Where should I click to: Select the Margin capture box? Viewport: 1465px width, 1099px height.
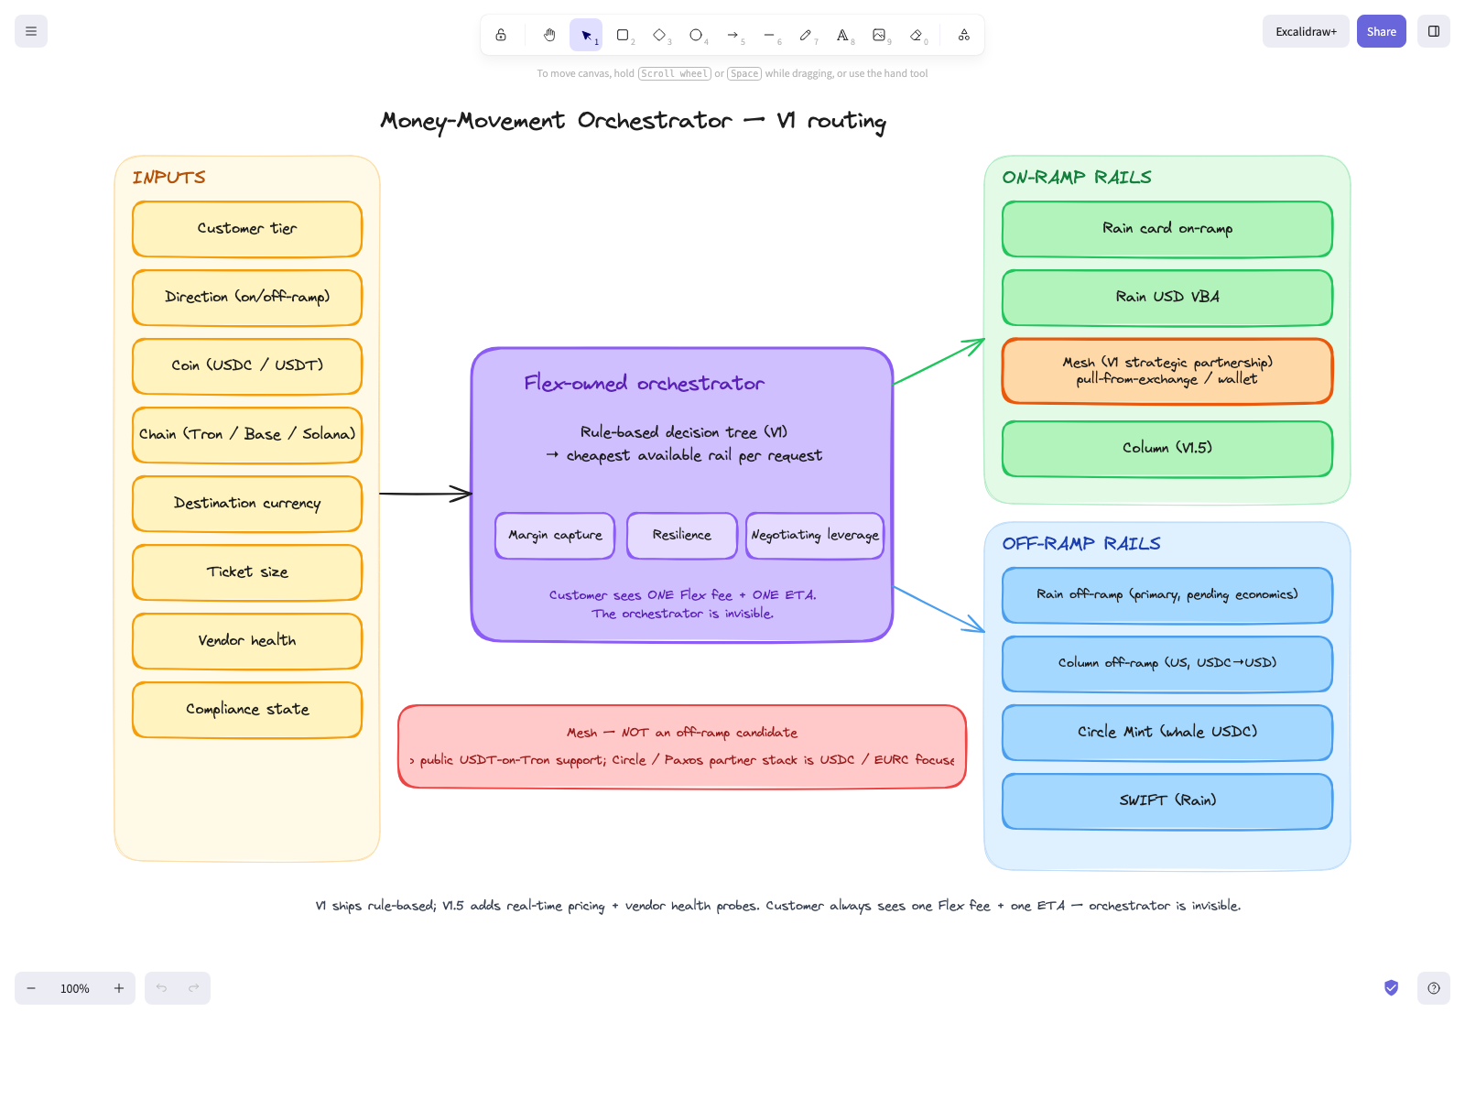[x=555, y=536]
